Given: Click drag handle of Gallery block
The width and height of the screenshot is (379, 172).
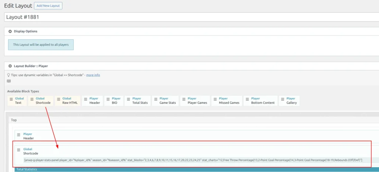Looking at the screenshot, I should 282,99.
